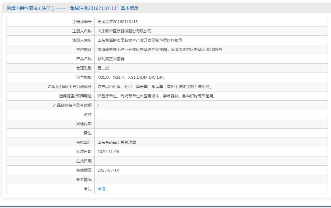
Task: Click the value 山东省药品监督管理局
Action: coord(117,142)
